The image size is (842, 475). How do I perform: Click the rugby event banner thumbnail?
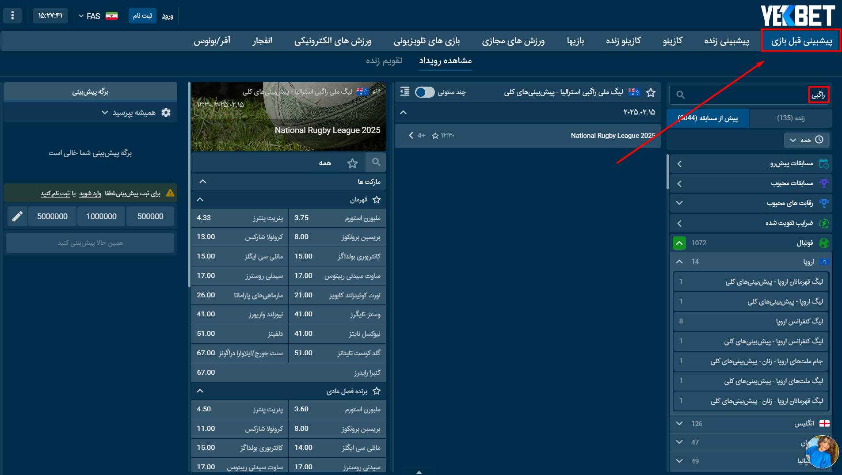(x=289, y=117)
